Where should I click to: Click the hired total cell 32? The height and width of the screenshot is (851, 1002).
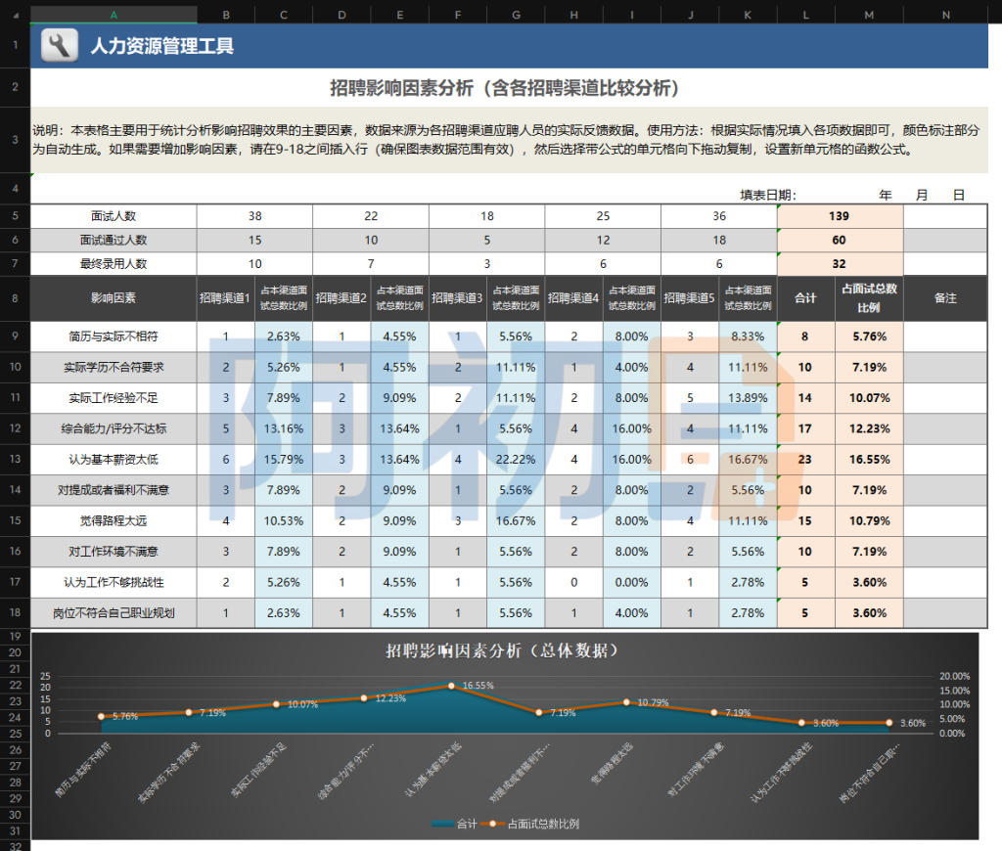click(840, 264)
